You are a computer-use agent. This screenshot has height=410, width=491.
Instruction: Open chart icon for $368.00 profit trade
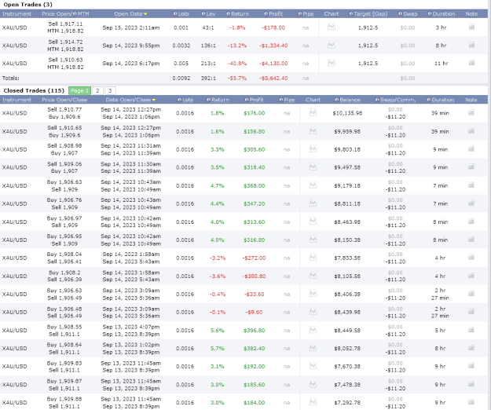coord(313,185)
